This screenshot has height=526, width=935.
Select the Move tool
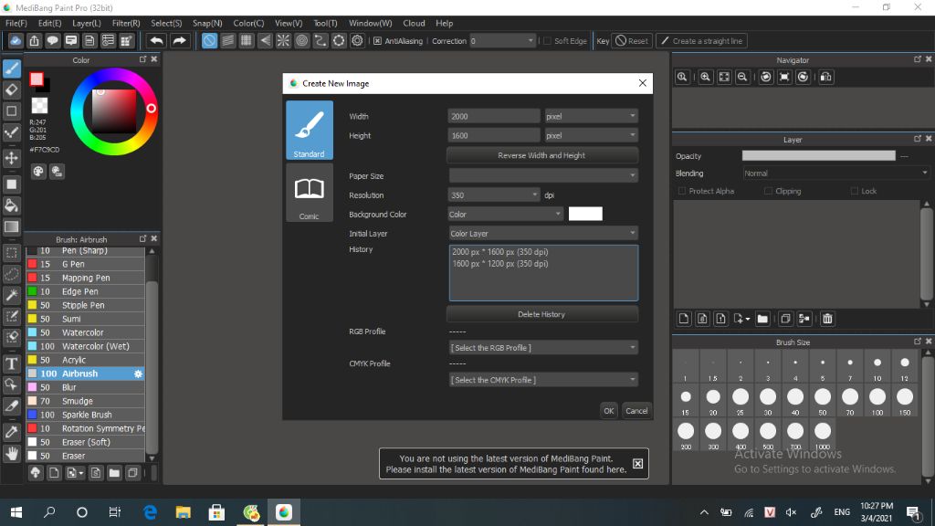[x=11, y=158]
